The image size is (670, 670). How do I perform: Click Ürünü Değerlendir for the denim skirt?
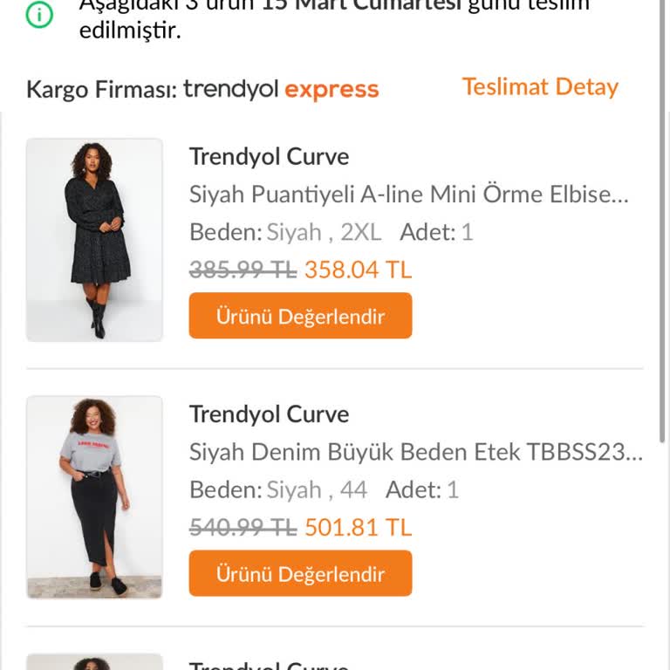300,574
